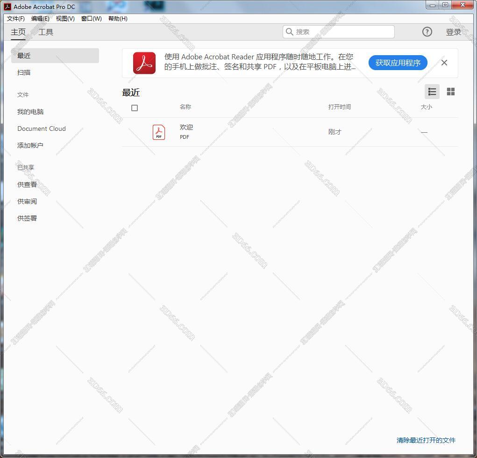The image size is (477, 458).
Task: Click the PDF file icon for 欢迎
Action: click(x=159, y=132)
